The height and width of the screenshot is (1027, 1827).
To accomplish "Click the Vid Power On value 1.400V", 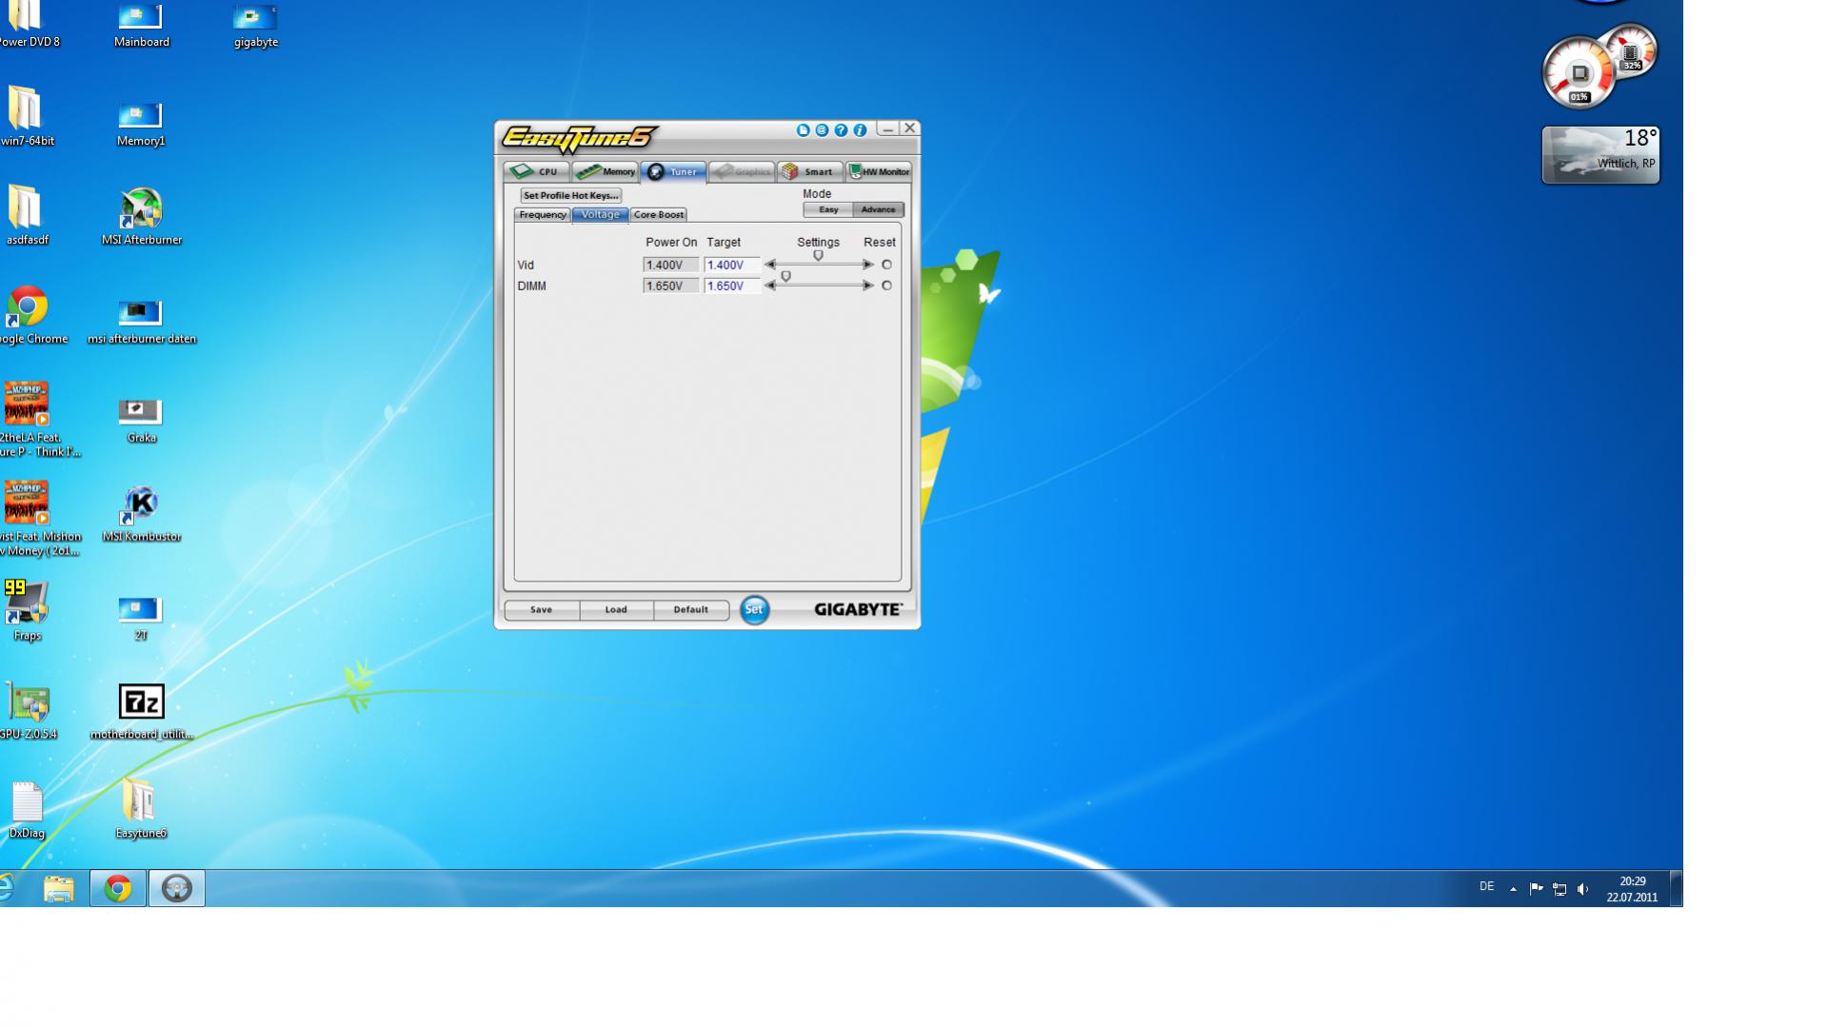I will [x=670, y=265].
